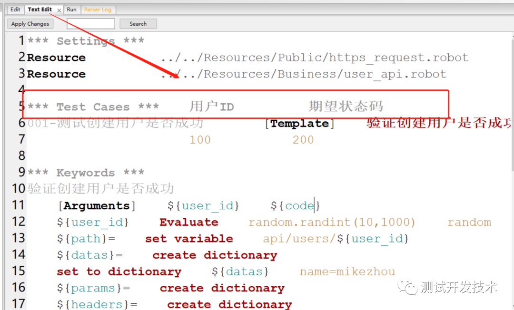Click the user_api.robot resource path

pos(304,74)
